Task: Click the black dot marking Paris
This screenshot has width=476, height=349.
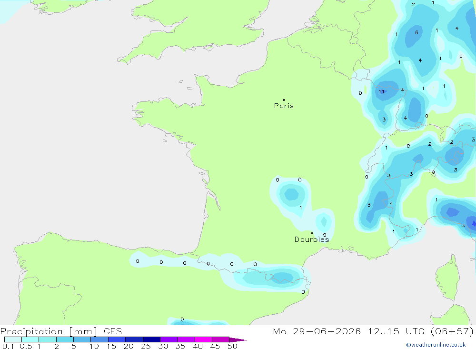Action: pos(284,100)
